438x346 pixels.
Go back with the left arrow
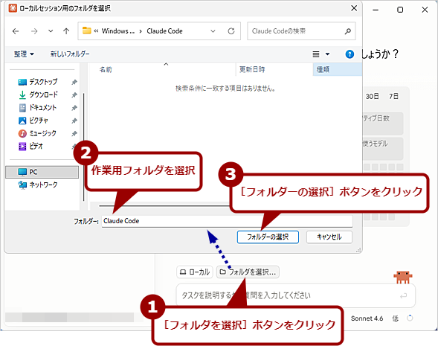16,31
